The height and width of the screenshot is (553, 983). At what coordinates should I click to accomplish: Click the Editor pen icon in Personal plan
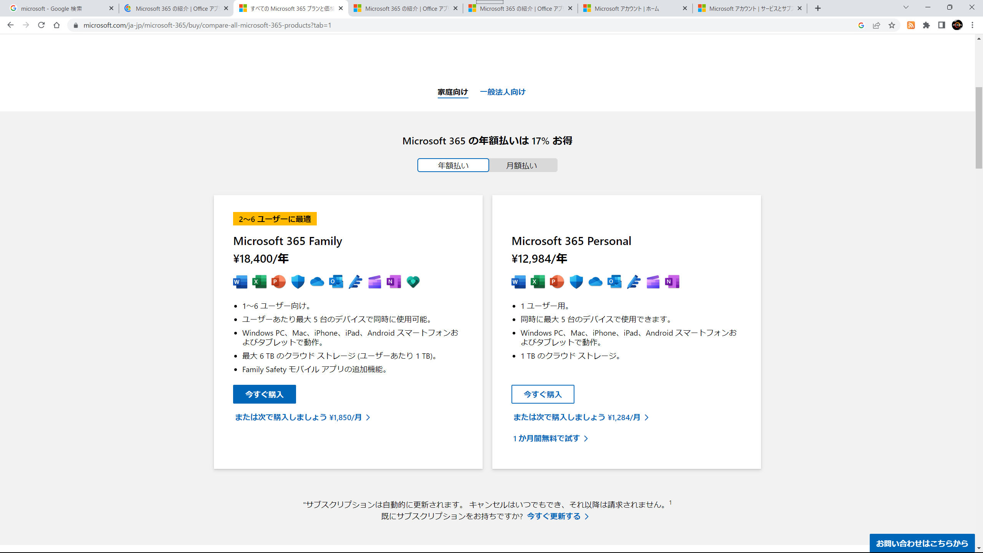(634, 282)
